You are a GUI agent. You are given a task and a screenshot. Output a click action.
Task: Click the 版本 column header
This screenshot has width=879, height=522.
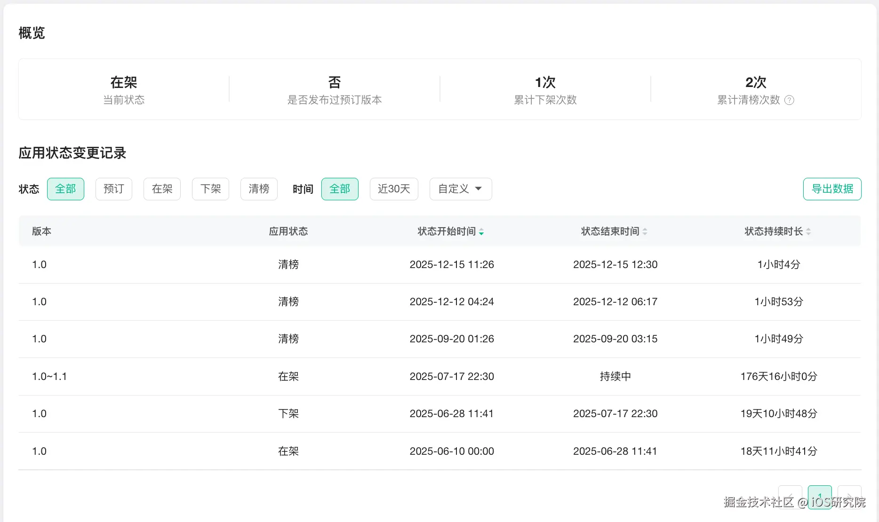click(41, 231)
